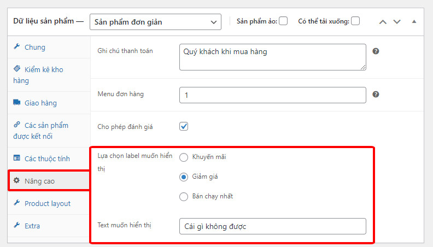Click the list icon for Các thuộc tính
The height and width of the screenshot is (247, 433).
(17, 158)
